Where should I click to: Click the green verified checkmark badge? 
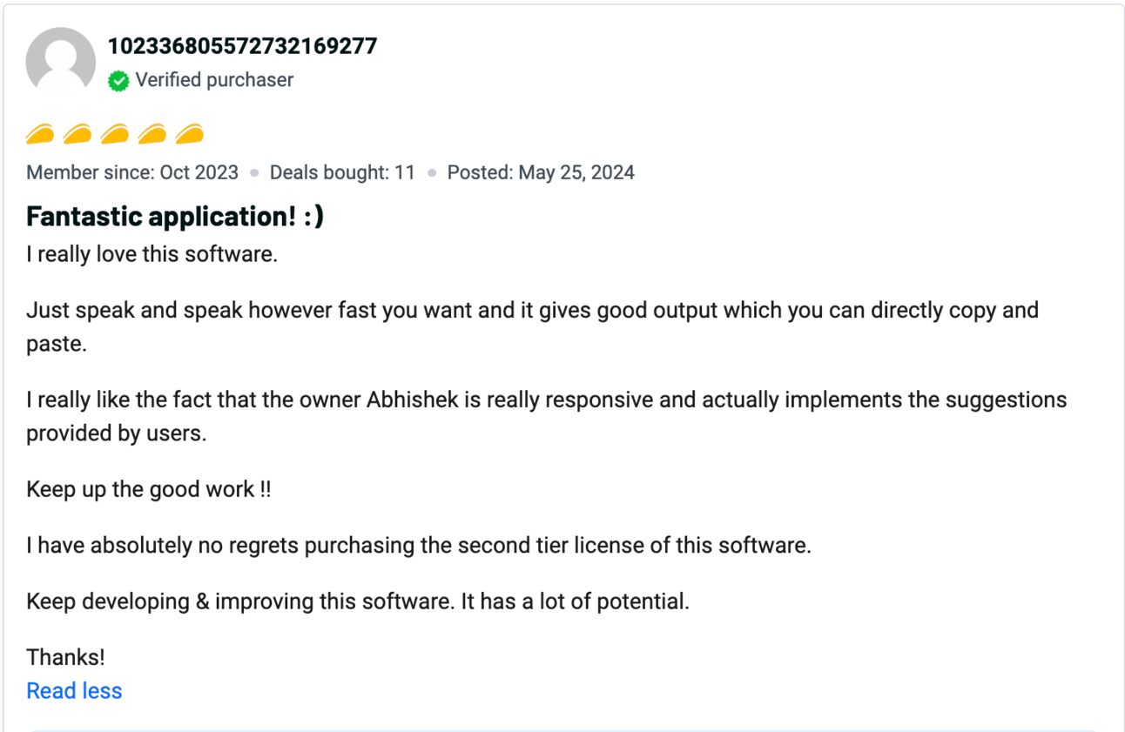pos(118,81)
